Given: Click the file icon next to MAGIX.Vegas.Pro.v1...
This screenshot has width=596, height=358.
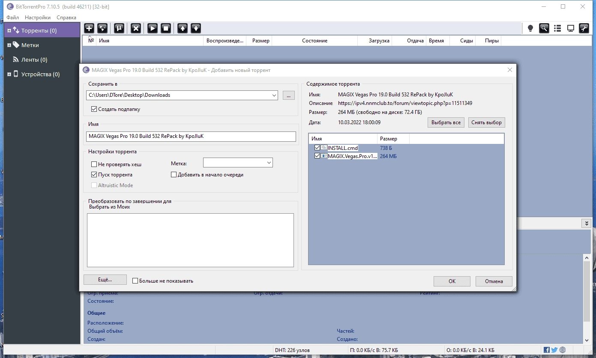Looking at the screenshot, I should [324, 156].
